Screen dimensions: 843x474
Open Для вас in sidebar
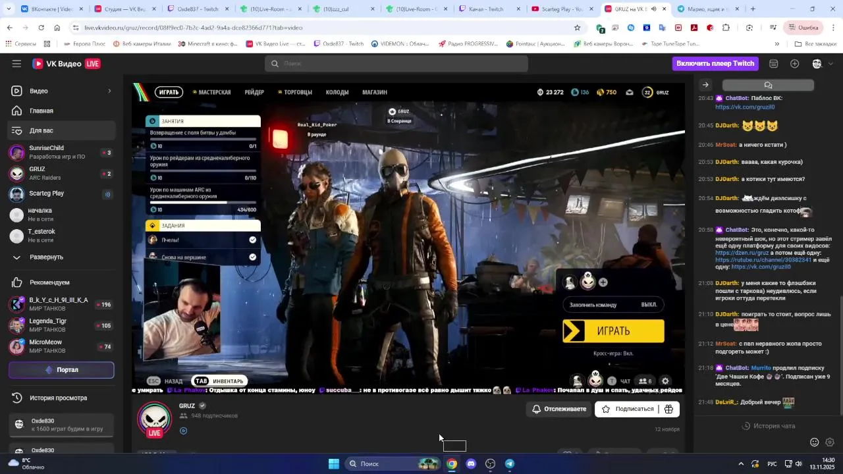coord(62,130)
